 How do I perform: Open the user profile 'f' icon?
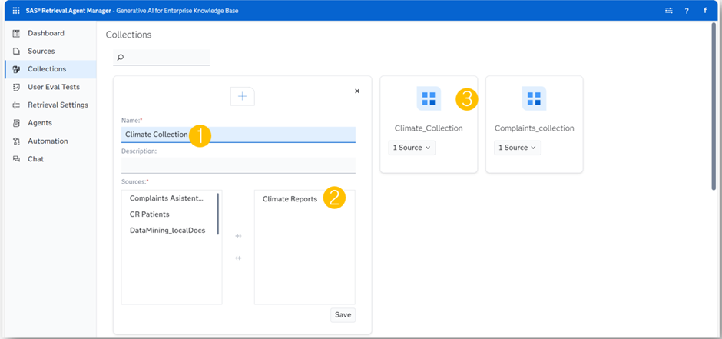click(x=705, y=11)
